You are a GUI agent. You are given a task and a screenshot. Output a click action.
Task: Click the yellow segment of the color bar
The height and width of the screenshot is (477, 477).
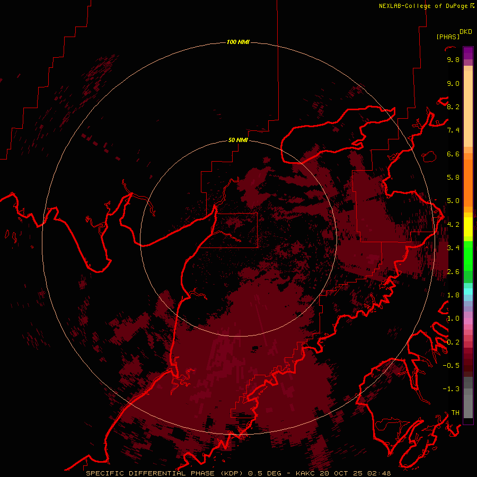pos(468,227)
